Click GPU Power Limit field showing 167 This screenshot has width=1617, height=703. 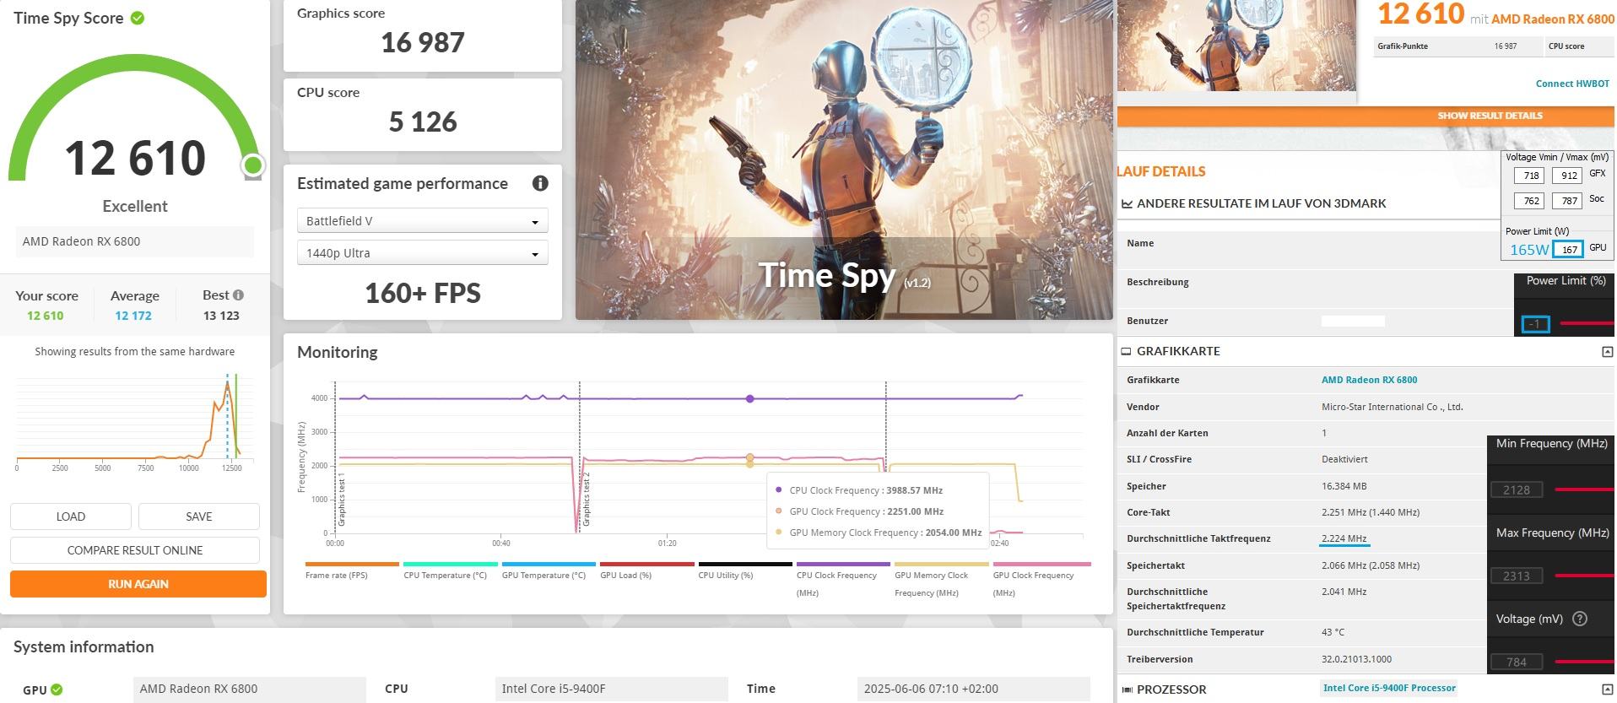pyautogui.click(x=1568, y=249)
